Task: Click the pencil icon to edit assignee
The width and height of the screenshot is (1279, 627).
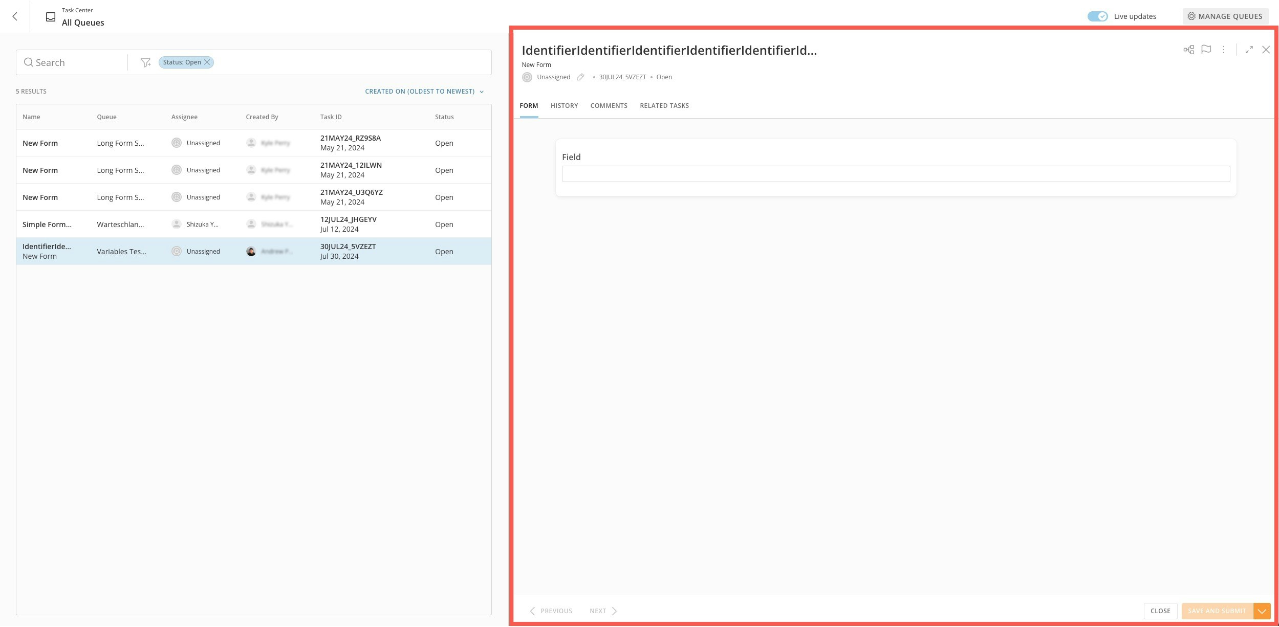Action: (x=580, y=77)
